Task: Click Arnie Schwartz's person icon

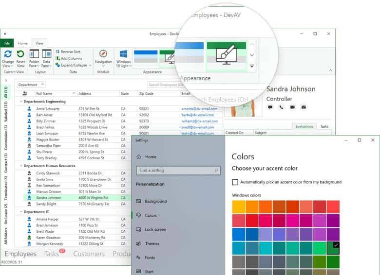Action: tap(29, 109)
